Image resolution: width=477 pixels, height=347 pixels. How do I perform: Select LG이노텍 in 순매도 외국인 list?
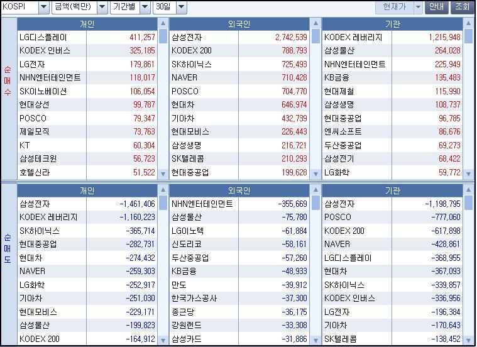[x=188, y=231]
